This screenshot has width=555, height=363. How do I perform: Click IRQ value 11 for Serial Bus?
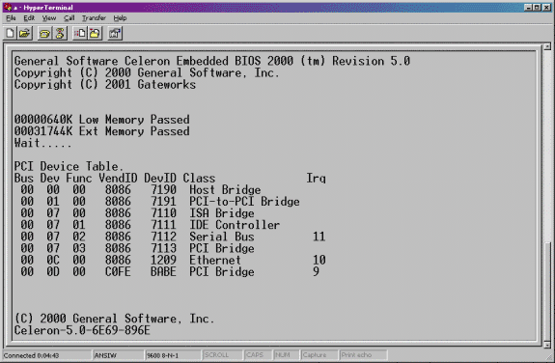tap(319, 237)
